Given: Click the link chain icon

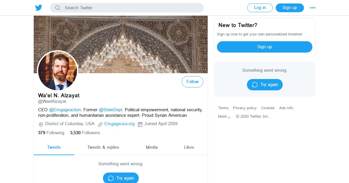Looking at the screenshot, I should [100, 124].
